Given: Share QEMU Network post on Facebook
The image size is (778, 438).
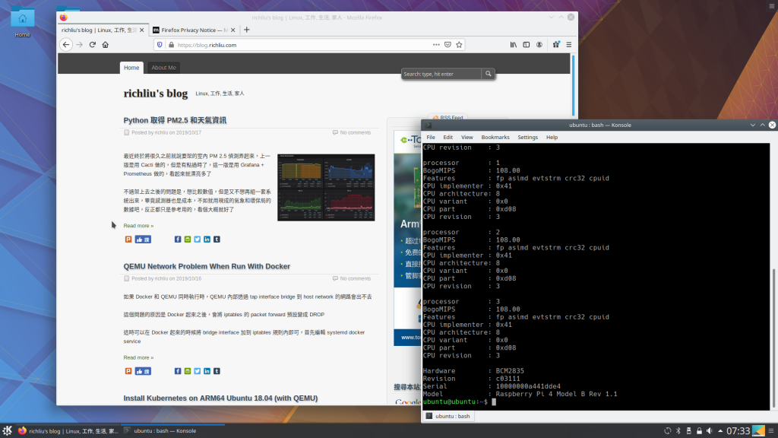Looking at the screenshot, I should [178, 371].
